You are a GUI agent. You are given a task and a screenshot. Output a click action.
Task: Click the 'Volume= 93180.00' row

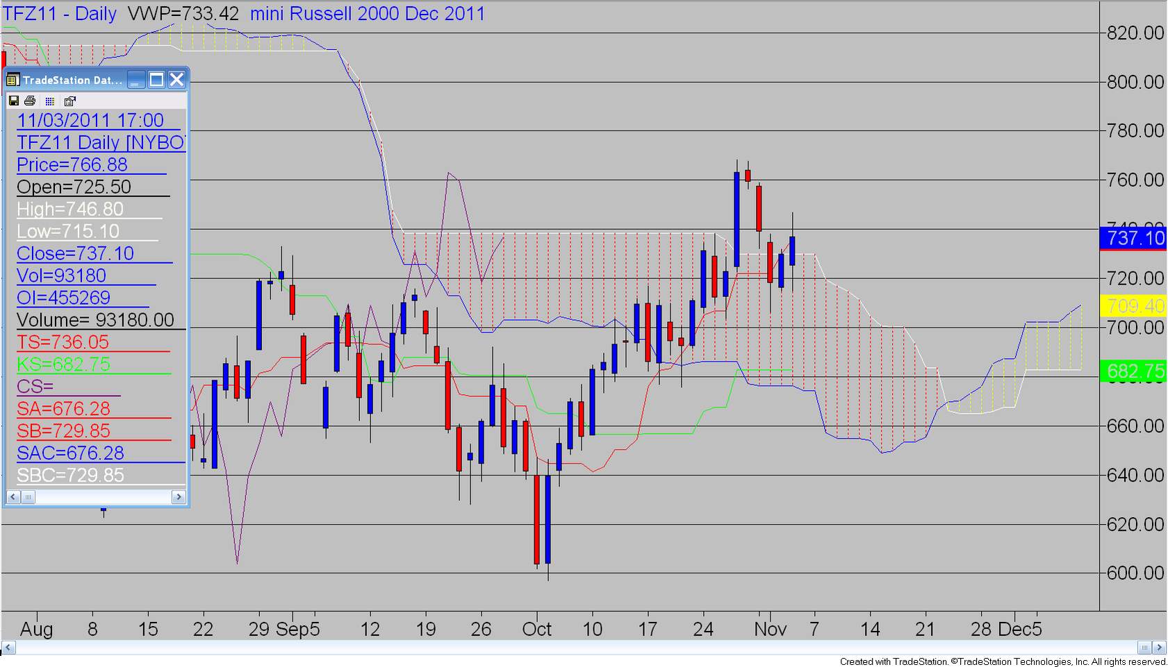[101, 320]
